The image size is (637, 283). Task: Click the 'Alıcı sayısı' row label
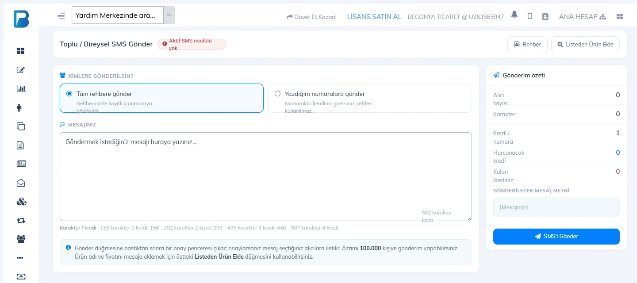pos(500,99)
